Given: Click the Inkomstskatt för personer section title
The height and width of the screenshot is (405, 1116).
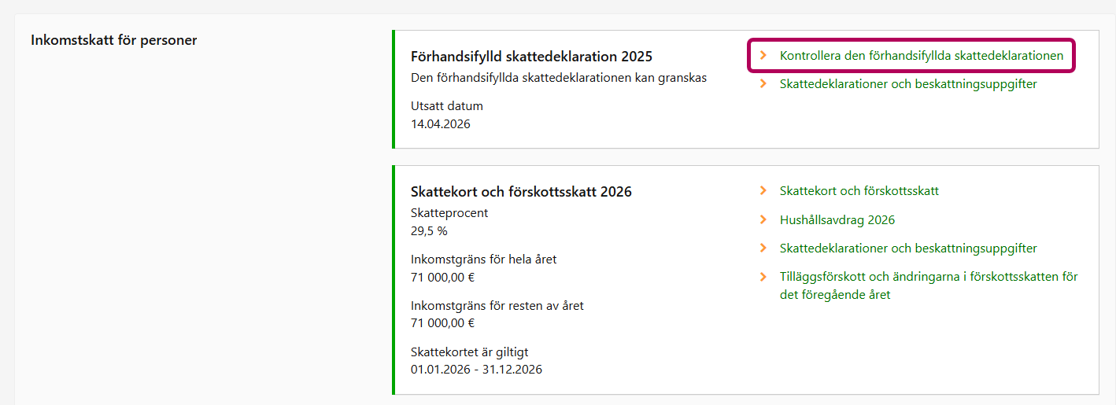Looking at the screenshot, I should click(x=113, y=40).
